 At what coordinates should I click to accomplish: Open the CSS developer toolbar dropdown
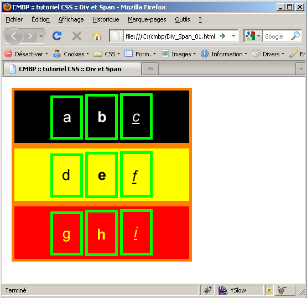[x=107, y=54]
